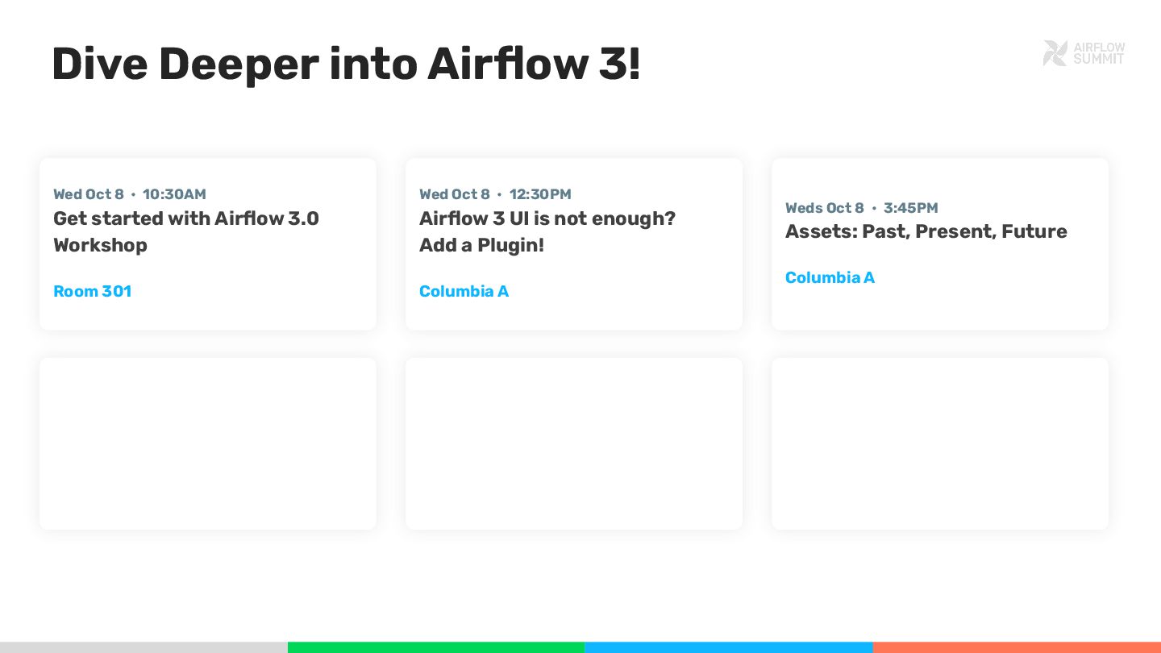Open 'Assets: Past, Present, Future' title
1161x653 pixels.
click(x=926, y=231)
